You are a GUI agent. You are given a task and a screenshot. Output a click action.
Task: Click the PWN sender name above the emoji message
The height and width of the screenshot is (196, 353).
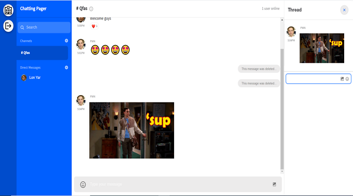[93, 41]
